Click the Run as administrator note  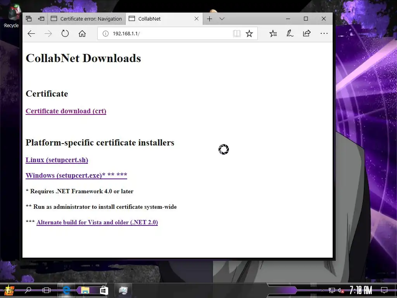point(101,207)
